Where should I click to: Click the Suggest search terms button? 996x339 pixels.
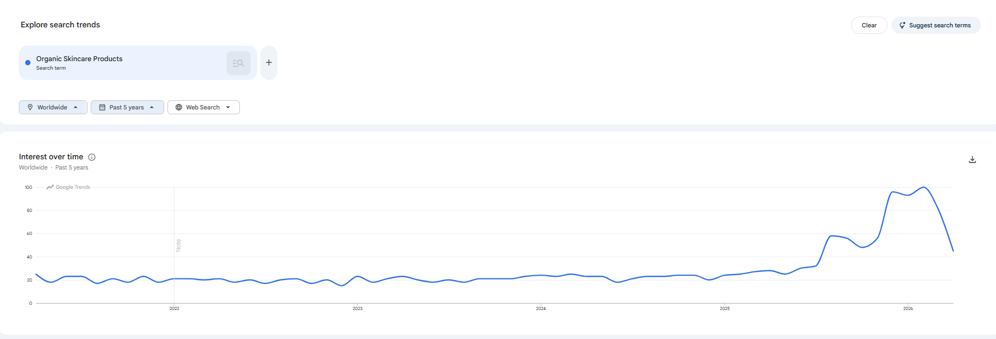pyautogui.click(x=936, y=25)
